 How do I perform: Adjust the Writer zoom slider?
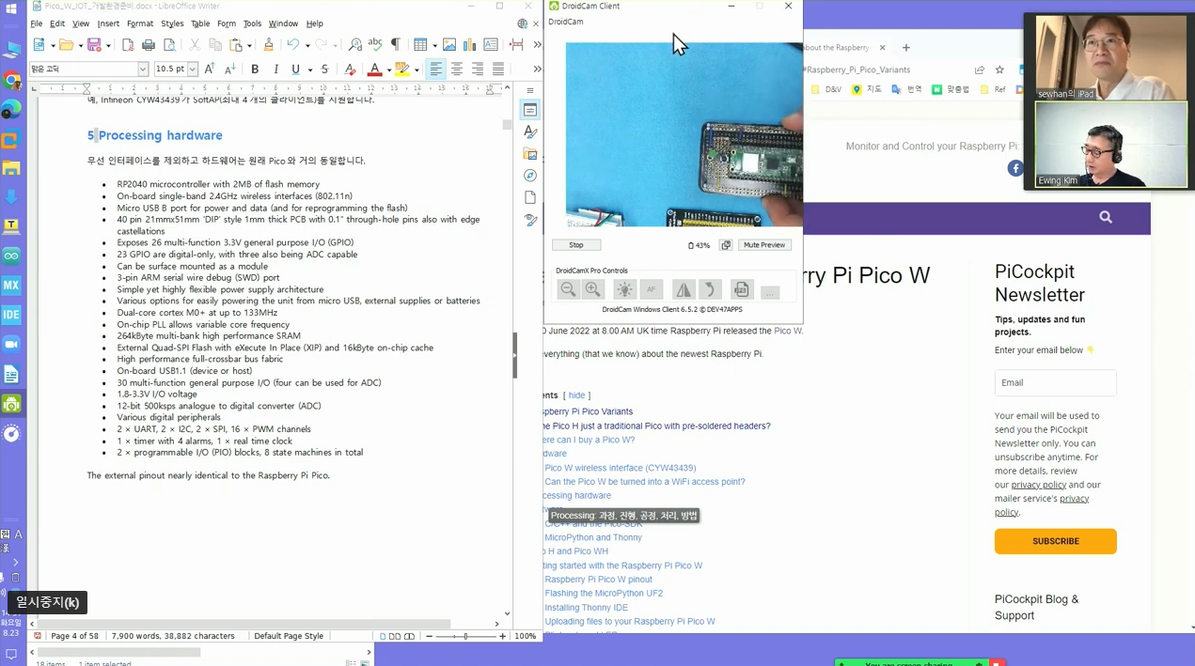pyautogui.click(x=465, y=636)
